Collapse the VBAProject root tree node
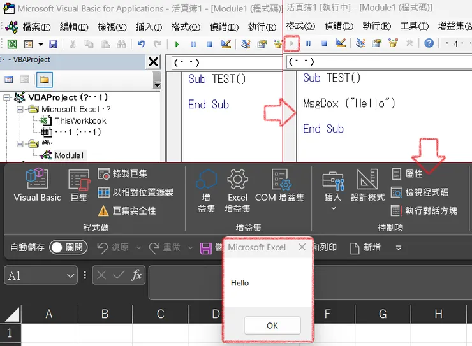Image resolution: width=472 pixels, height=346 pixels. click(x=6, y=97)
